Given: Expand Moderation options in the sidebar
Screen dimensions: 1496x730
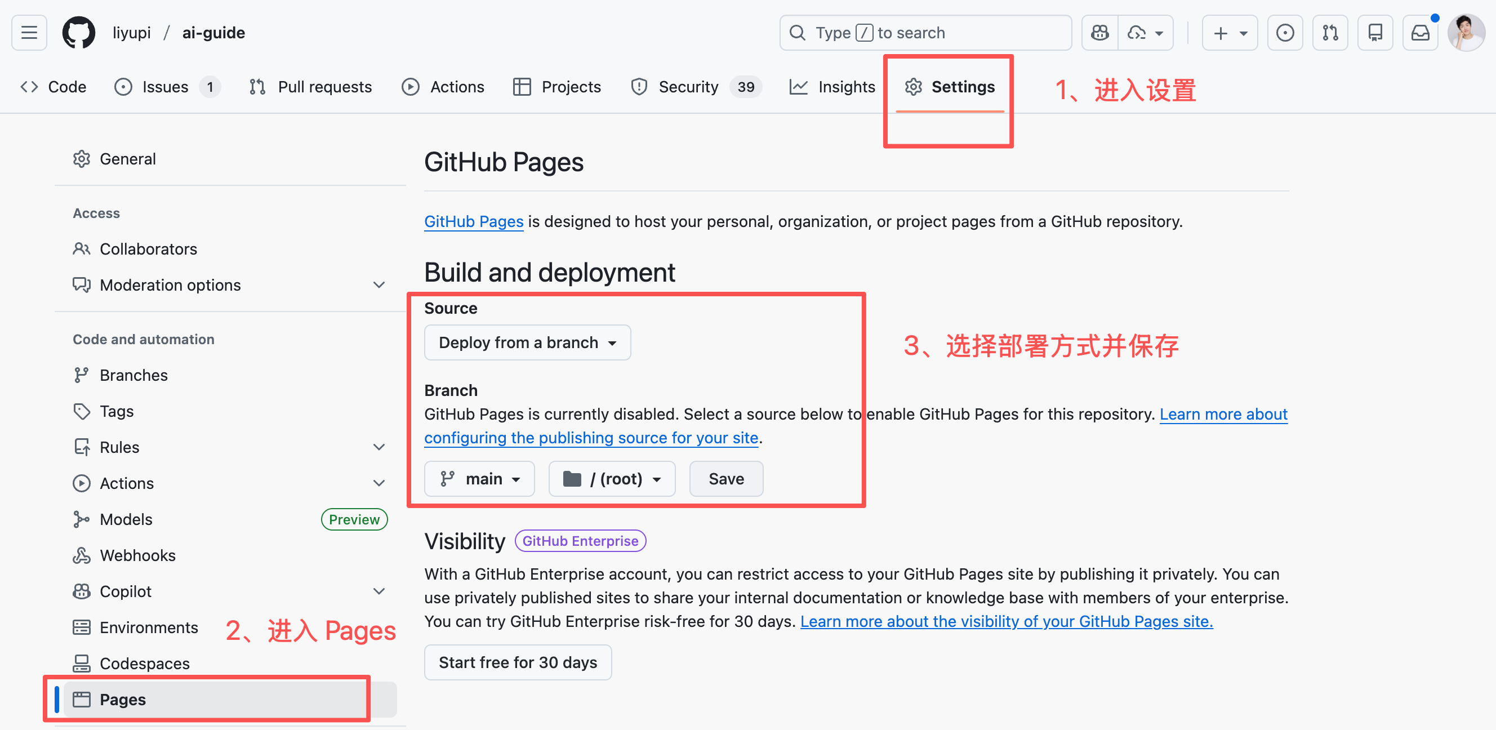Looking at the screenshot, I should [x=379, y=285].
